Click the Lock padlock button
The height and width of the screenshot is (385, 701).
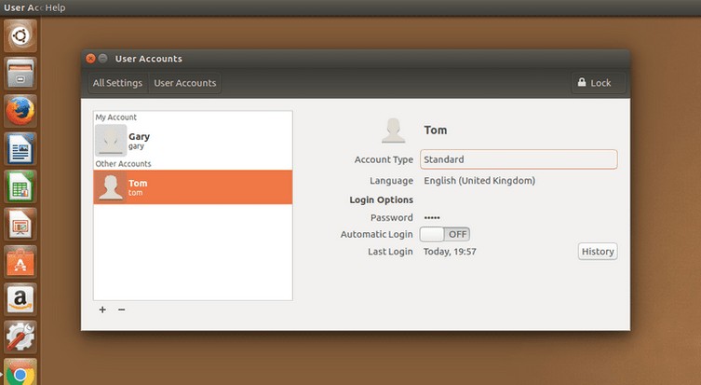pos(599,83)
